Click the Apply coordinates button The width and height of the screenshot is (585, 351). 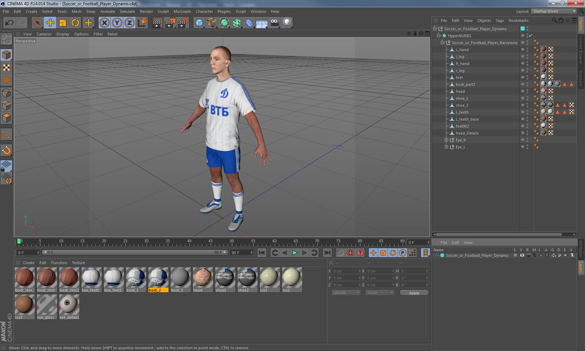[414, 293]
